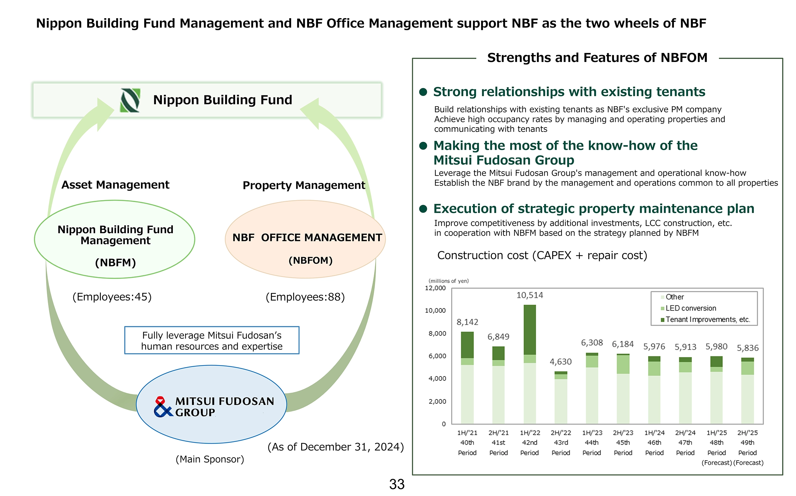Click the 'Asset Management' label
The width and height of the screenshot is (796, 496).
point(115,185)
